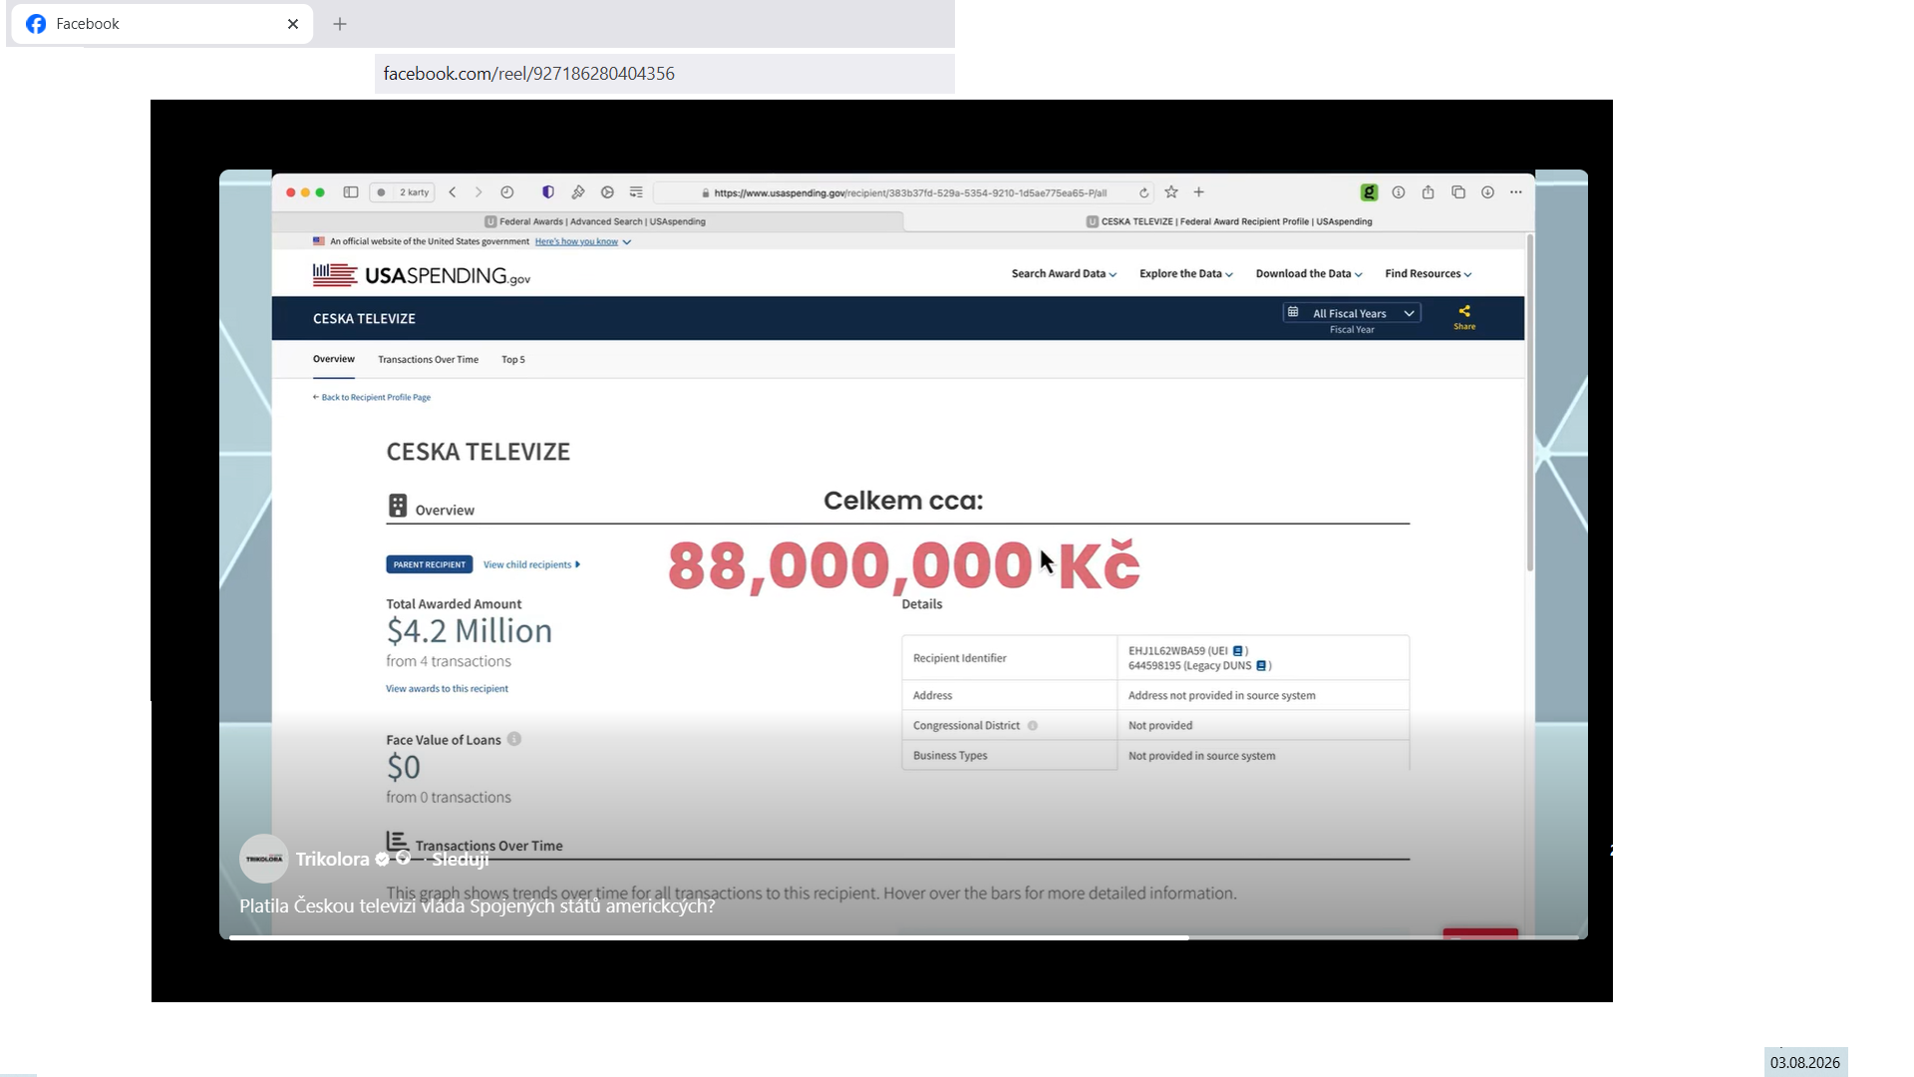Open a new browser tab
The height and width of the screenshot is (1077, 1914).
340,24
